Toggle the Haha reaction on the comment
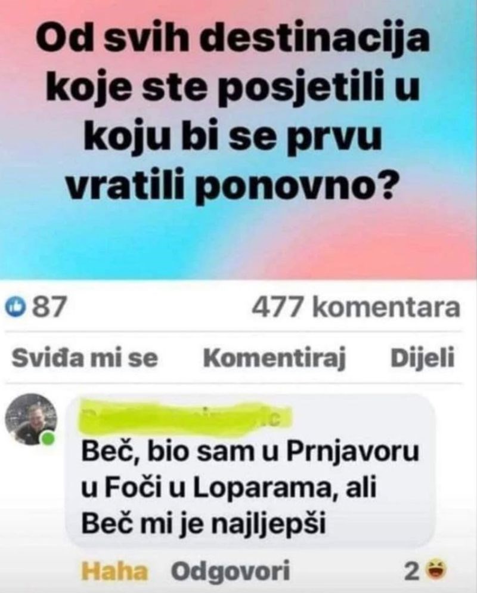Image resolution: width=477 pixels, height=593 pixels. tap(114, 571)
